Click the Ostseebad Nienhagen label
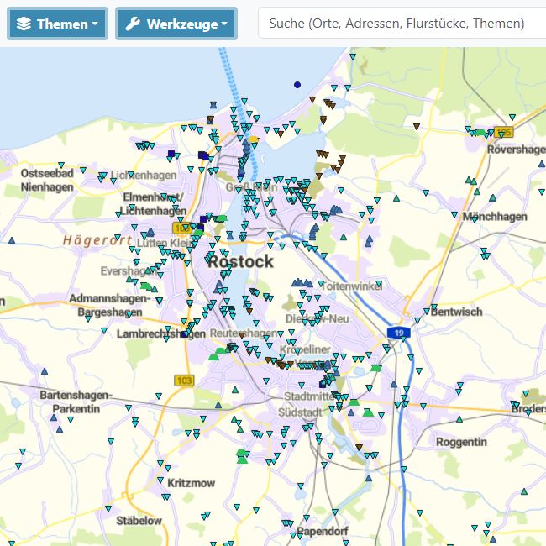The width and height of the screenshot is (546, 546). (x=47, y=180)
